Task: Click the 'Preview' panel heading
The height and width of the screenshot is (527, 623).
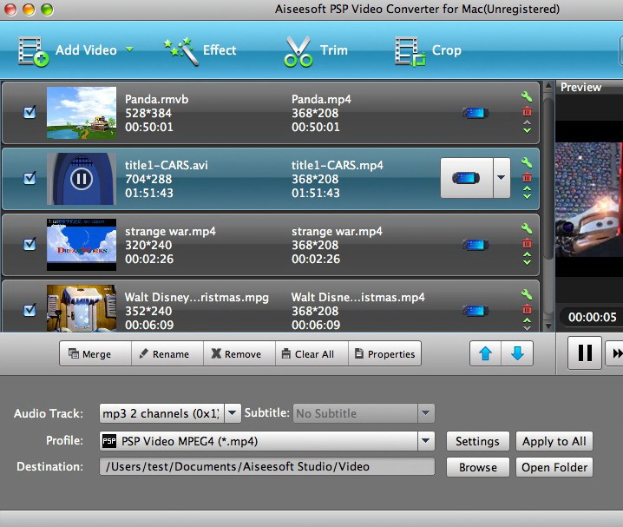Action: (580, 88)
